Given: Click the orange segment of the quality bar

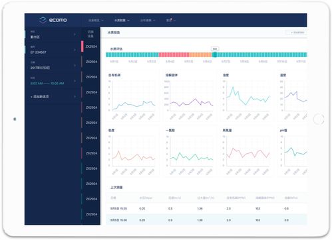Looking at the screenshot, I should click(200, 54).
